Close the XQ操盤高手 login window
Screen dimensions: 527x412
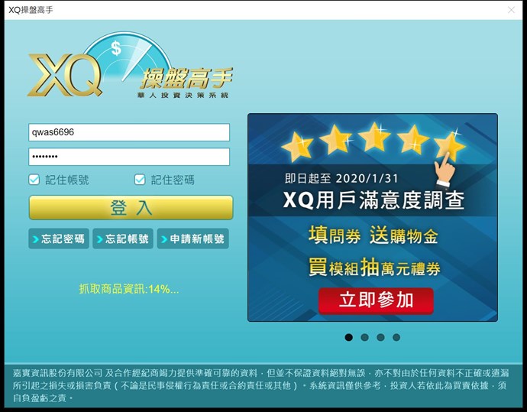coord(511,10)
